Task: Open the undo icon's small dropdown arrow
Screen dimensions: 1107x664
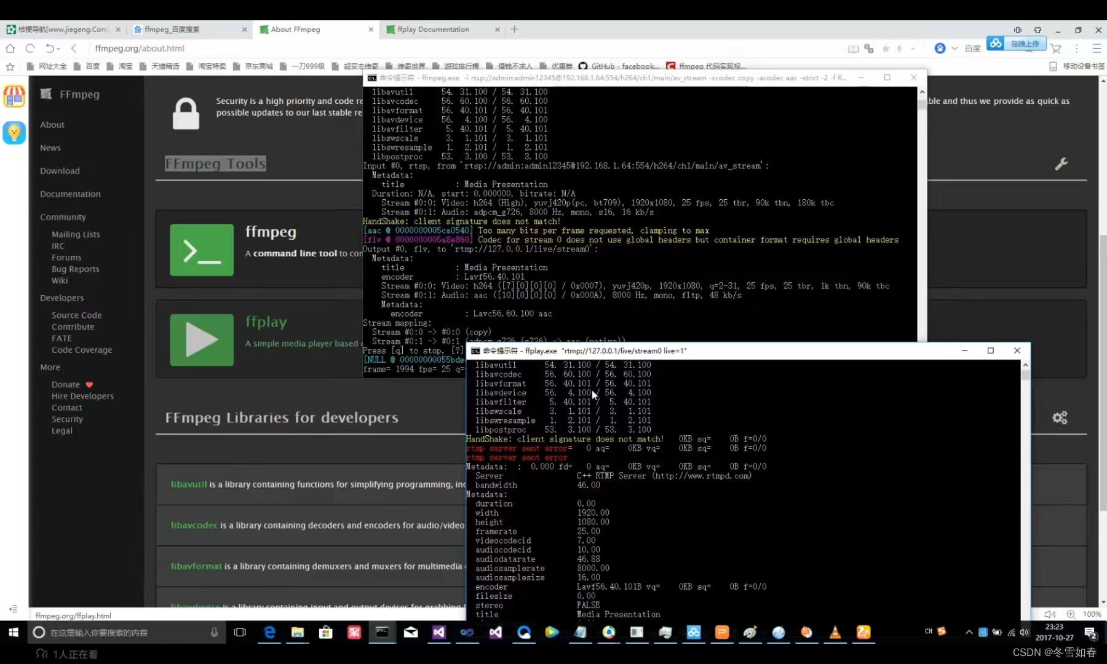Action: tap(59, 49)
